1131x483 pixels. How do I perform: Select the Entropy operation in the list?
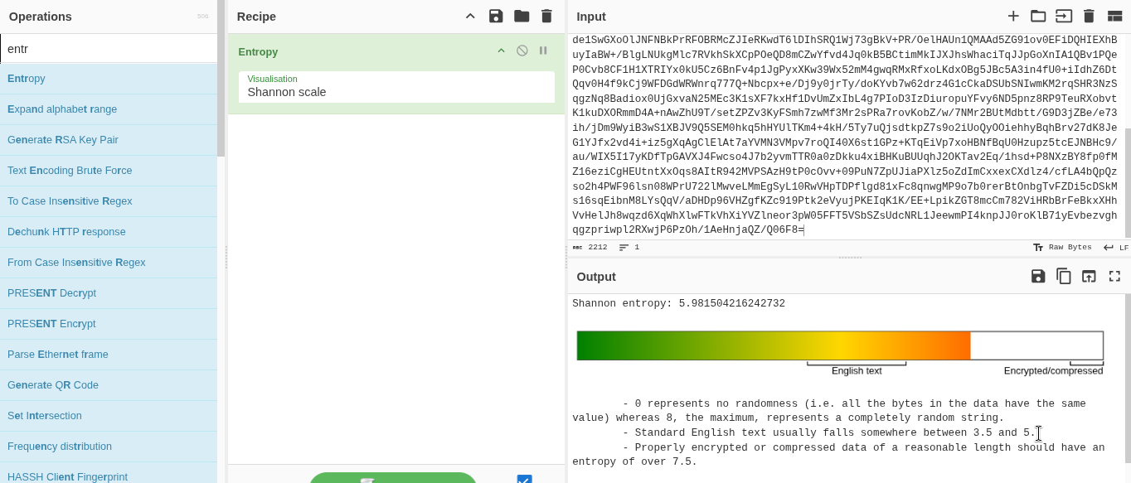(109, 79)
